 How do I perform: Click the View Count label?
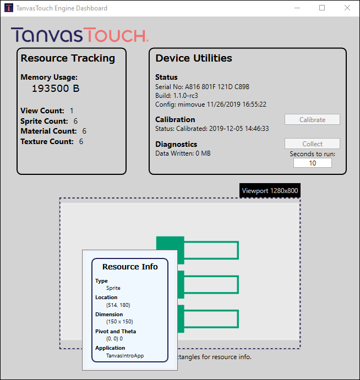[x=42, y=111]
